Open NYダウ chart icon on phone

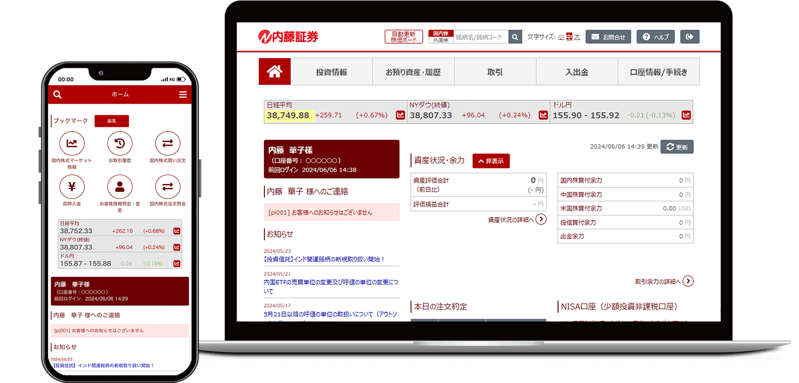point(177,247)
